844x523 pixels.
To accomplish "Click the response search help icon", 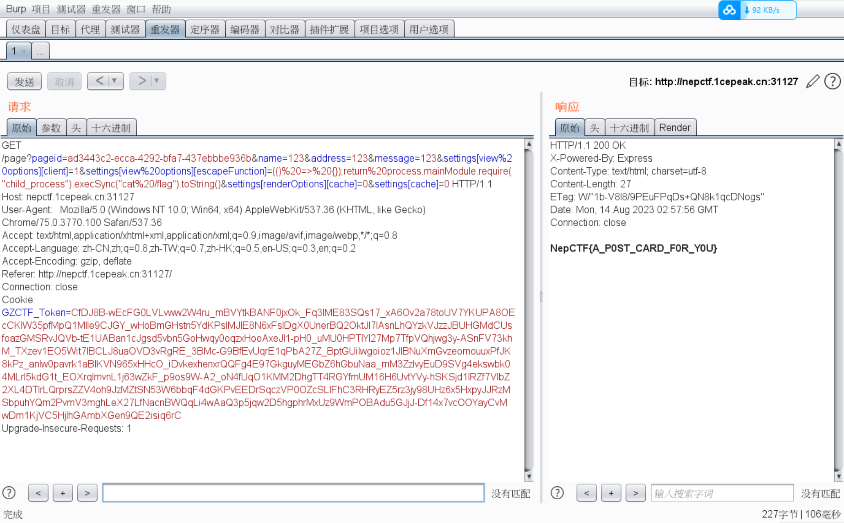I will [557, 493].
